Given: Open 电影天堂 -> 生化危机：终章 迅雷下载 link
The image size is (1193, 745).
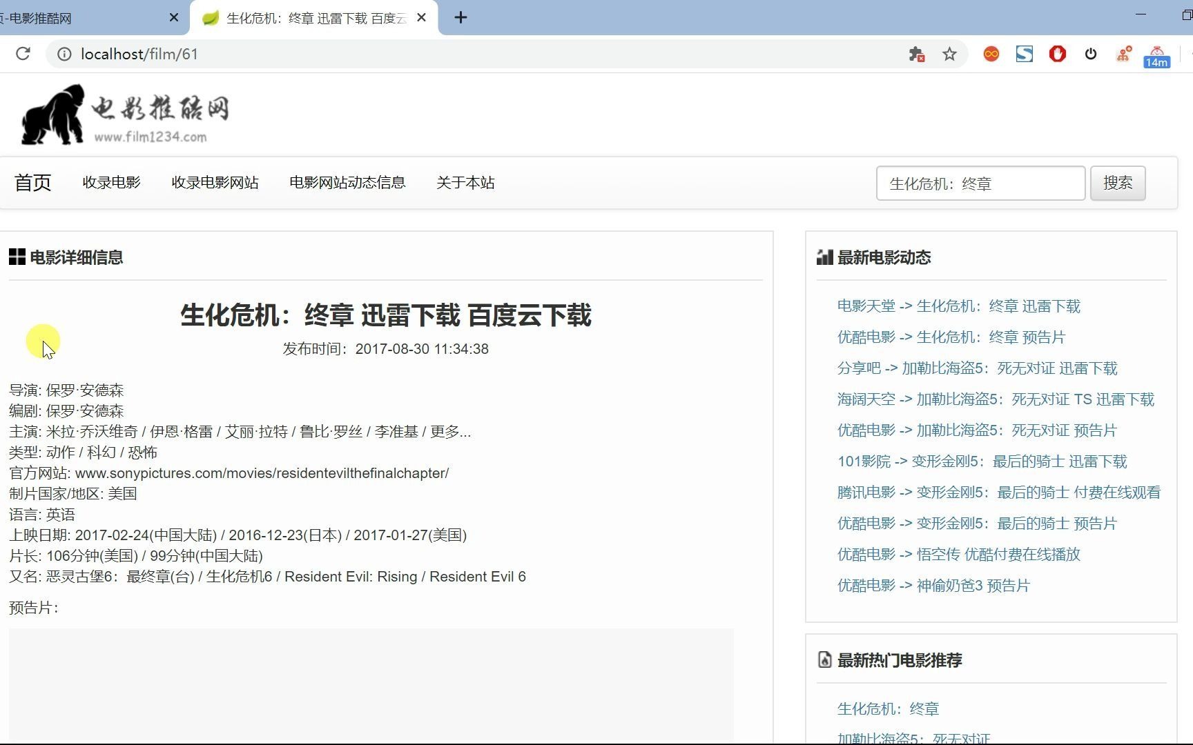Looking at the screenshot, I should 959,306.
